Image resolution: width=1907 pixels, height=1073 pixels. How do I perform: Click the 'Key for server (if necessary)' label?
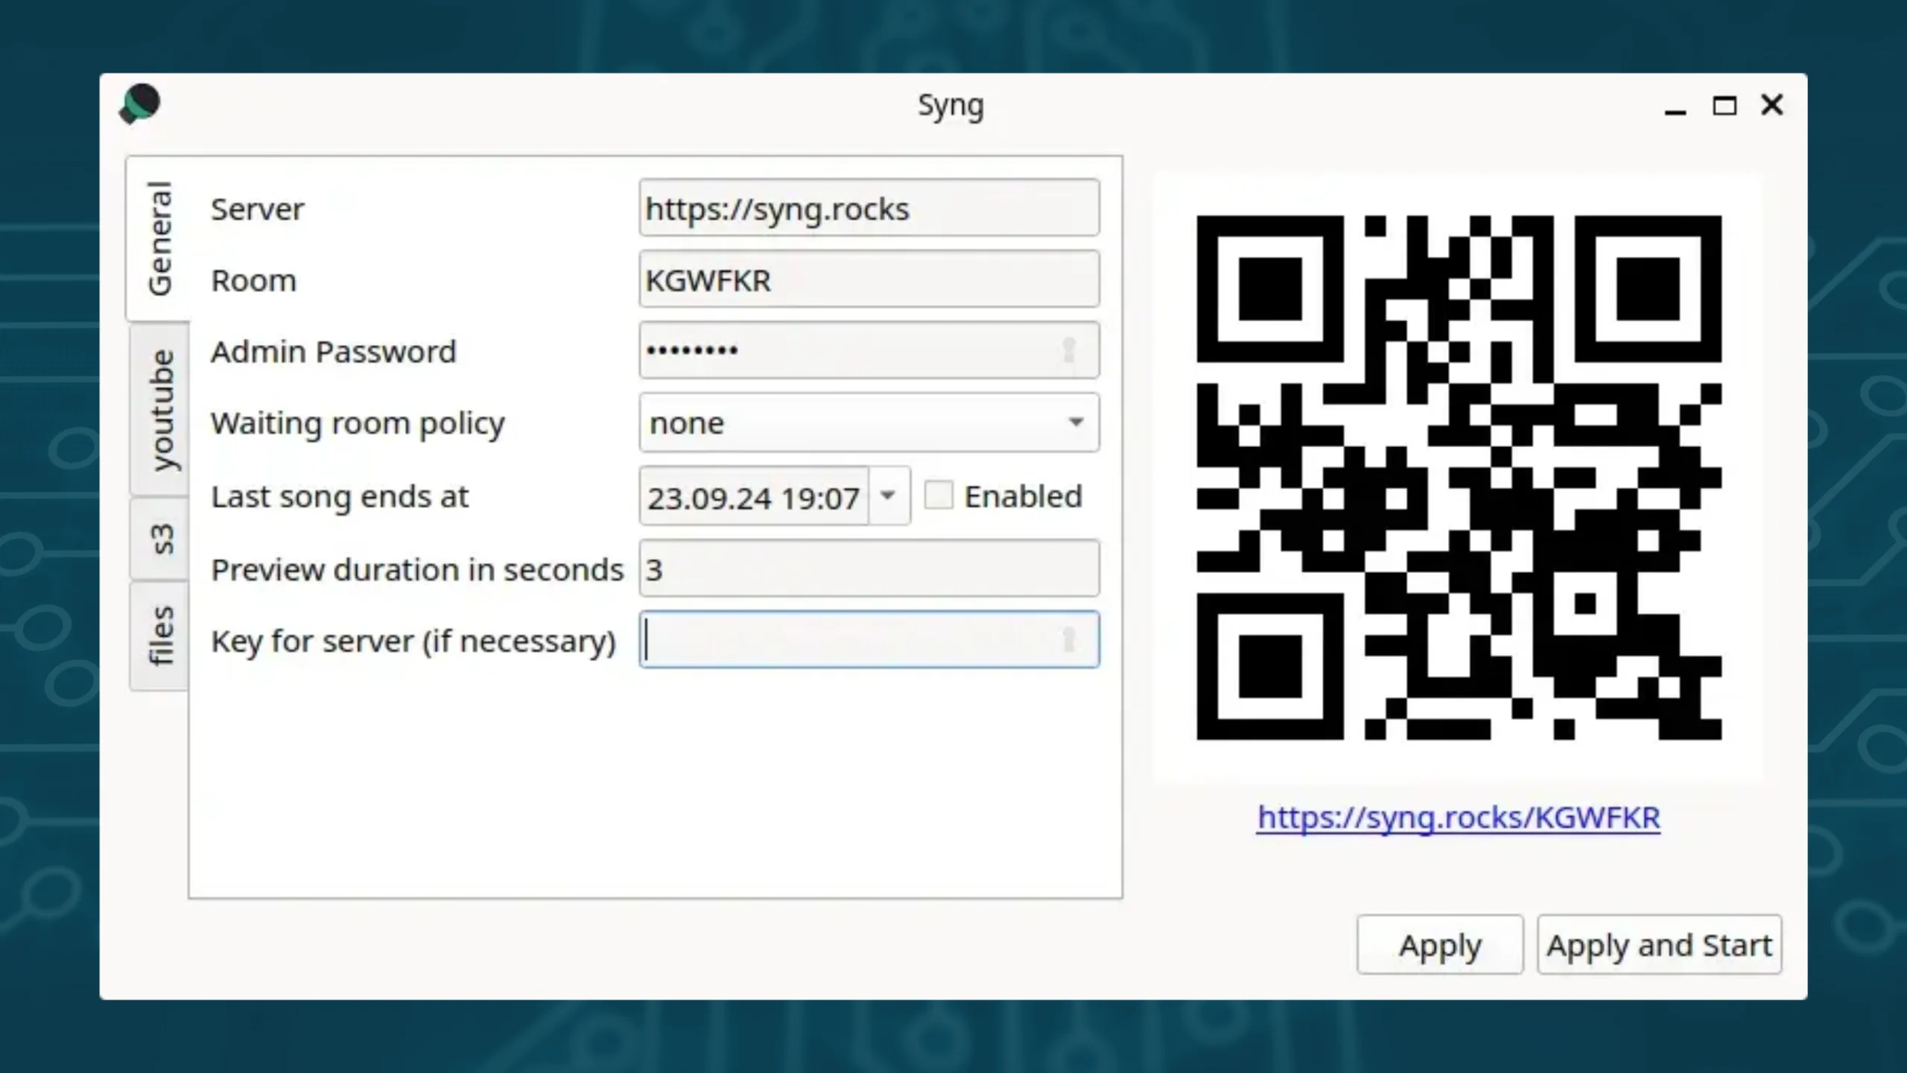(x=413, y=641)
